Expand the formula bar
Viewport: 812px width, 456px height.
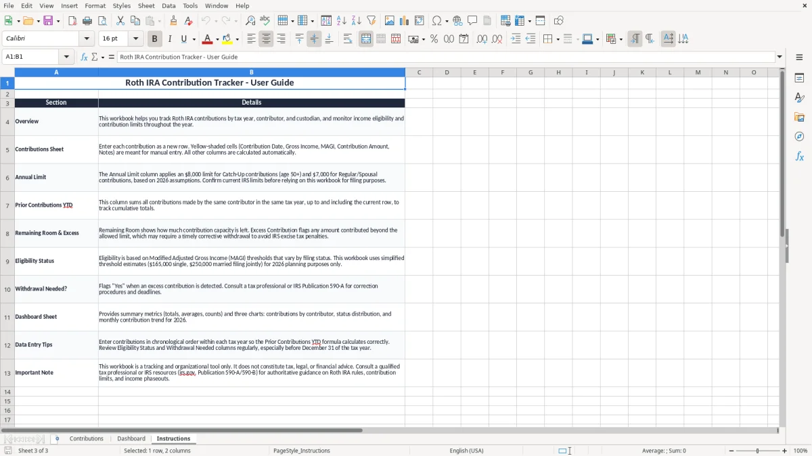780,57
